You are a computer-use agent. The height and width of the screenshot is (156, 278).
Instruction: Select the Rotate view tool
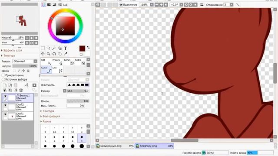click(54, 54)
